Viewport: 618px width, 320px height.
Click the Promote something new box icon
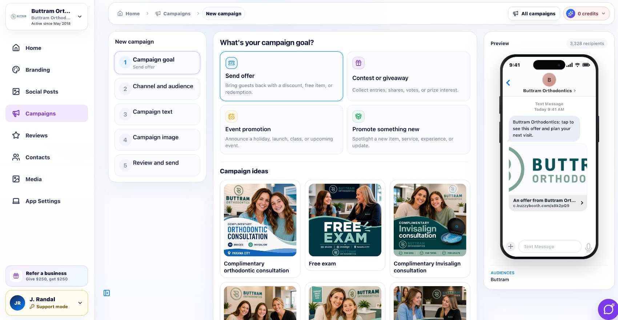[x=358, y=116]
